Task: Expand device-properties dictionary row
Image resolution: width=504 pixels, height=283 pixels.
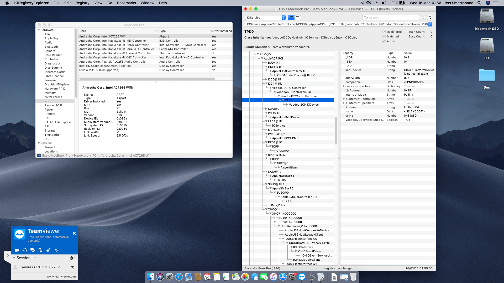Action: 344,86
